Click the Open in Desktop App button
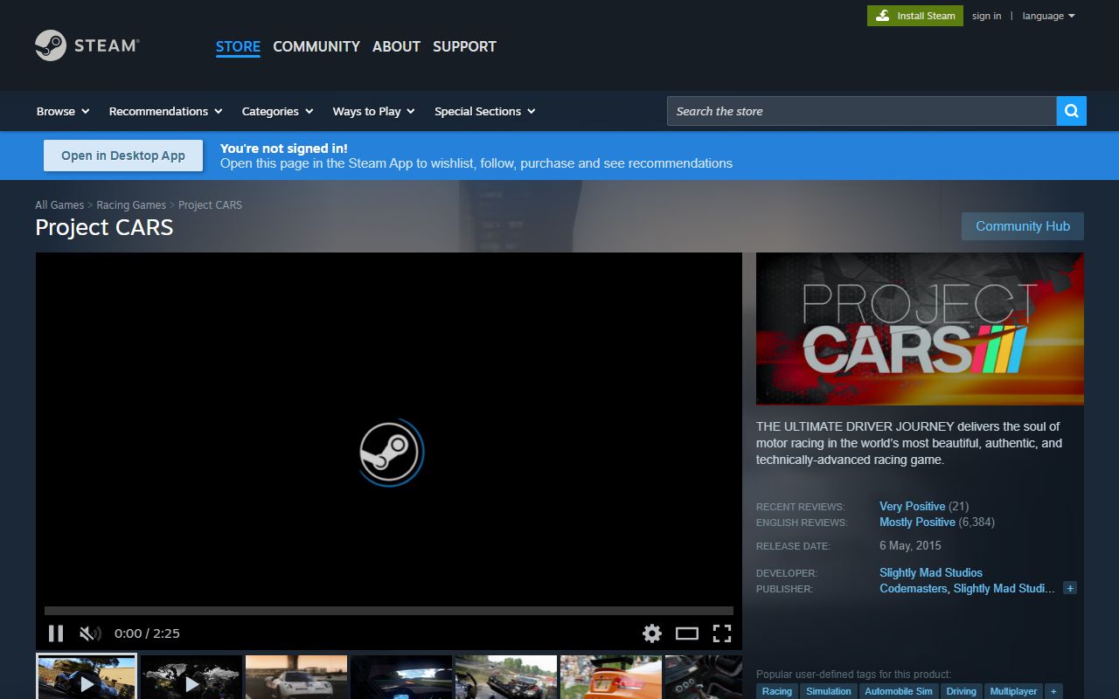The width and height of the screenshot is (1119, 699). (123, 156)
